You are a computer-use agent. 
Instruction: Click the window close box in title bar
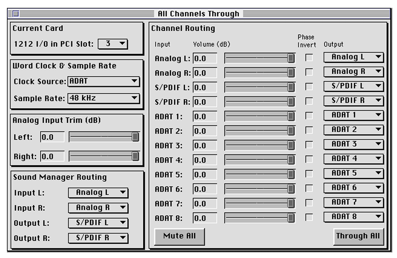[15, 14]
